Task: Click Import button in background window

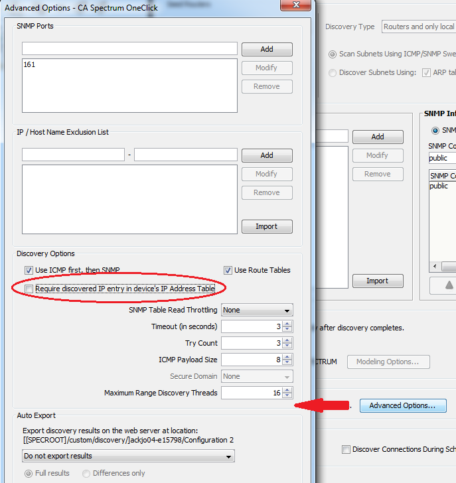Action: tap(378, 281)
